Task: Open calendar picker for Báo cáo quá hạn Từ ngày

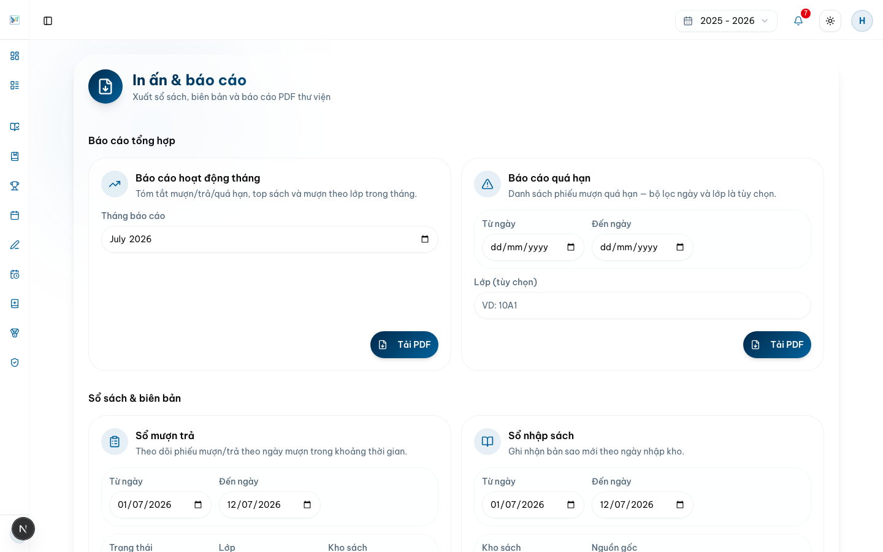Action: 571,247
